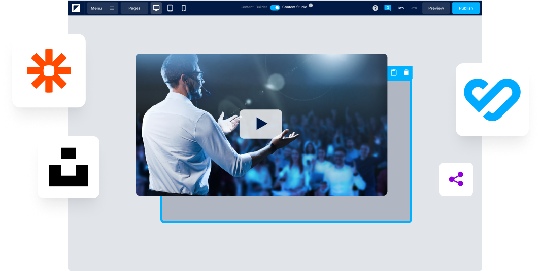Open the help question mark icon
The height and width of the screenshot is (271, 541).
tap(375, 8)
